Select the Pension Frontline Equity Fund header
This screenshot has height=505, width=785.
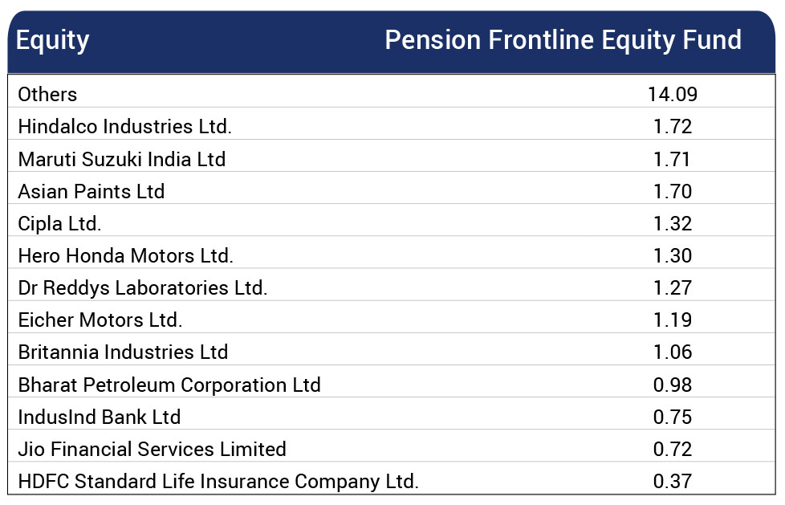563,40
